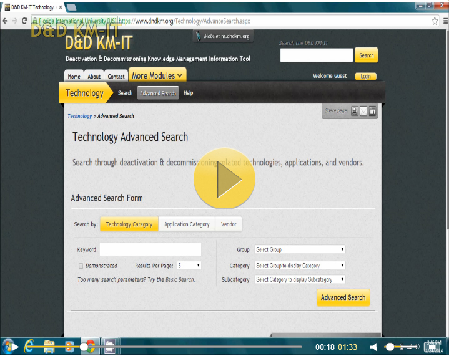Open the Home tab
This screenshot has width=449, height=356.
[x=74, y=76]
